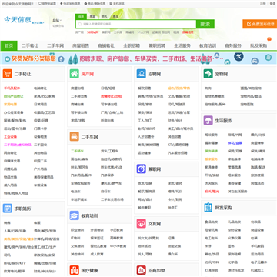
Task: Open 商务服务 in the navigation bar
Action: pos(233,45)
